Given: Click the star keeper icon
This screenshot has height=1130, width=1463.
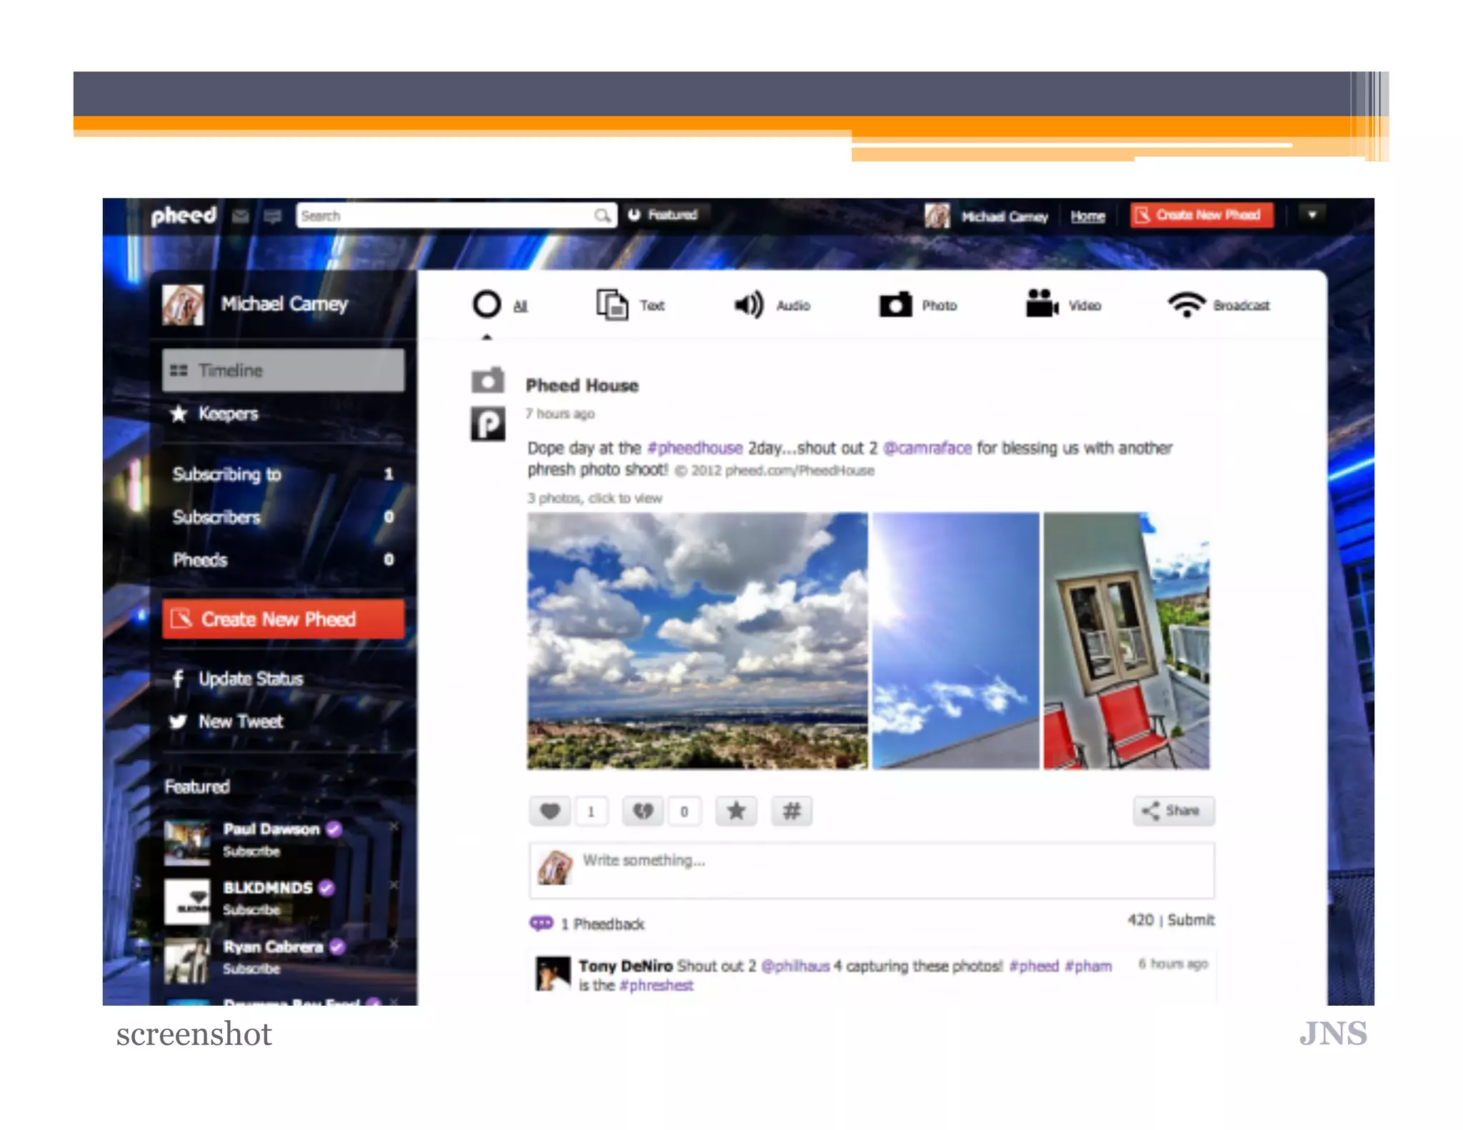Looking at the screenshot, I should (736, 811).
